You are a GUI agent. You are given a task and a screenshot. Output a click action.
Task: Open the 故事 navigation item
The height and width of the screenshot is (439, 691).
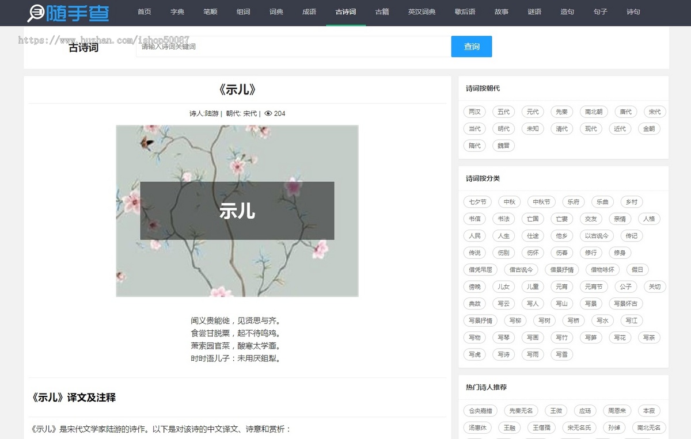tap(502, 12)
